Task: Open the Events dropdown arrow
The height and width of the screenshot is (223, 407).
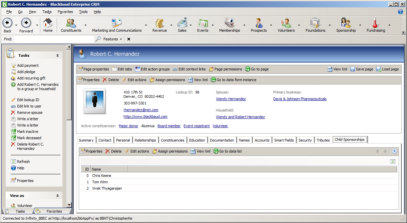Action: pyautogui.click(x=213, y=25)
